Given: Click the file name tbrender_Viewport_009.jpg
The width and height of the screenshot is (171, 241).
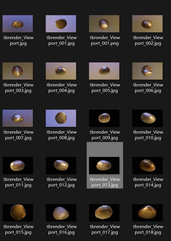Looking at the screenshot, I should [x=105, y=135].
